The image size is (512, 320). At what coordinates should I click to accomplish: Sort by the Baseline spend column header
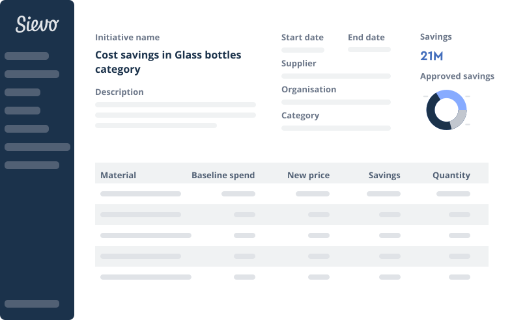[x=223, y=175]
